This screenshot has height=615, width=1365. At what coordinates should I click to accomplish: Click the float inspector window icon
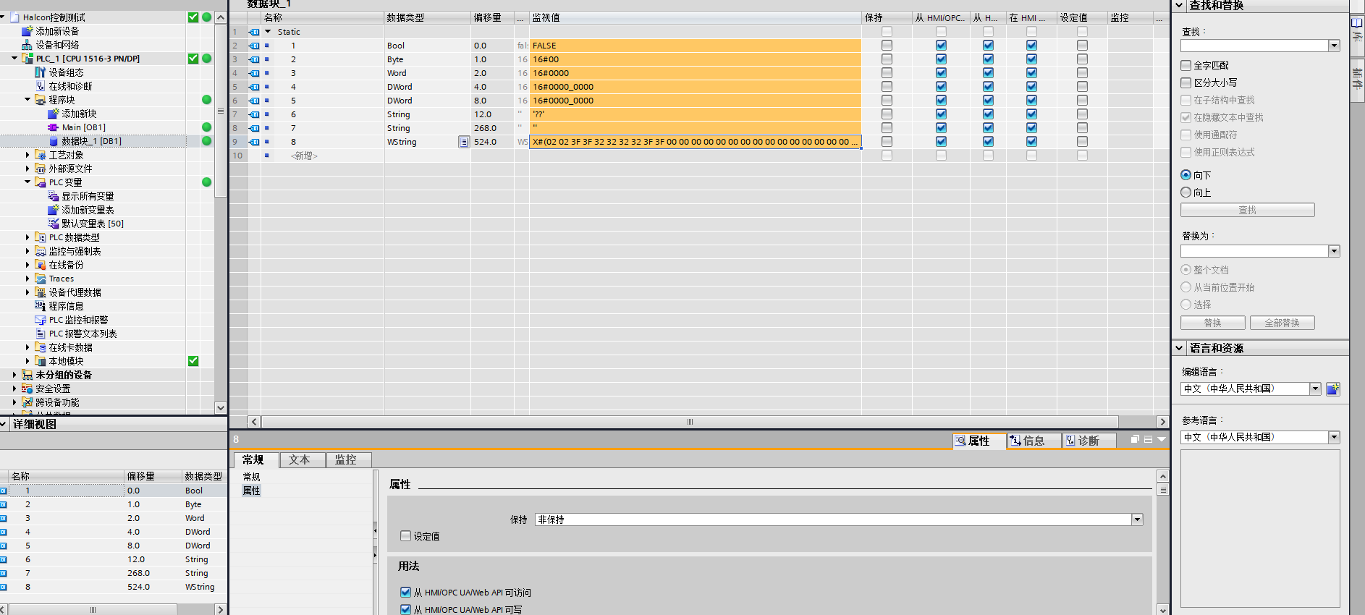click(x=1135, y=439)
